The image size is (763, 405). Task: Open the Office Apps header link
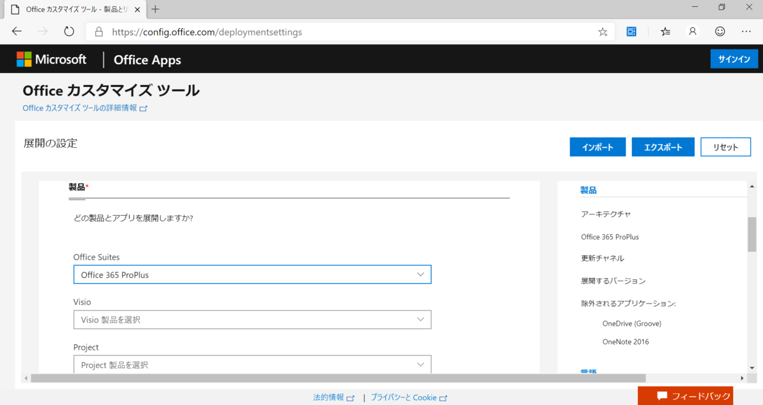coord(148,60)
